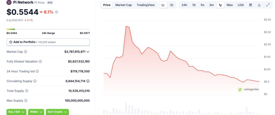
Task: Open price change info icon beside 6.1%
Action: click(56, 12)
